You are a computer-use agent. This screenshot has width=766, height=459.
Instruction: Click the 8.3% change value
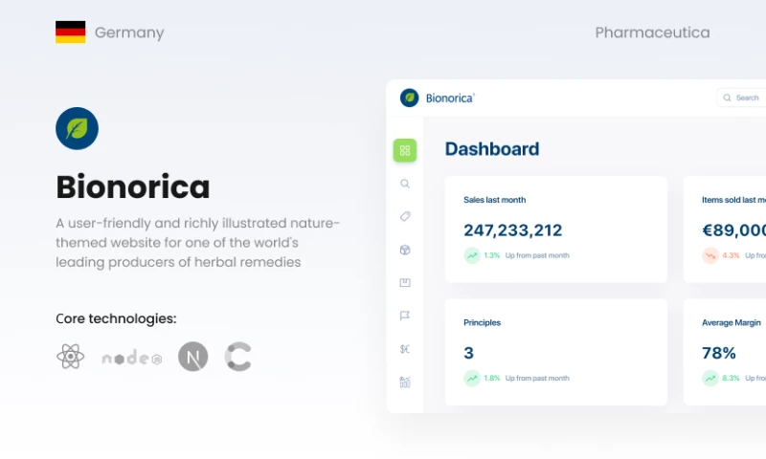(731, 378)
